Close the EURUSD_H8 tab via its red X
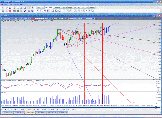The image size is (162, 118). tap(25, 112)
